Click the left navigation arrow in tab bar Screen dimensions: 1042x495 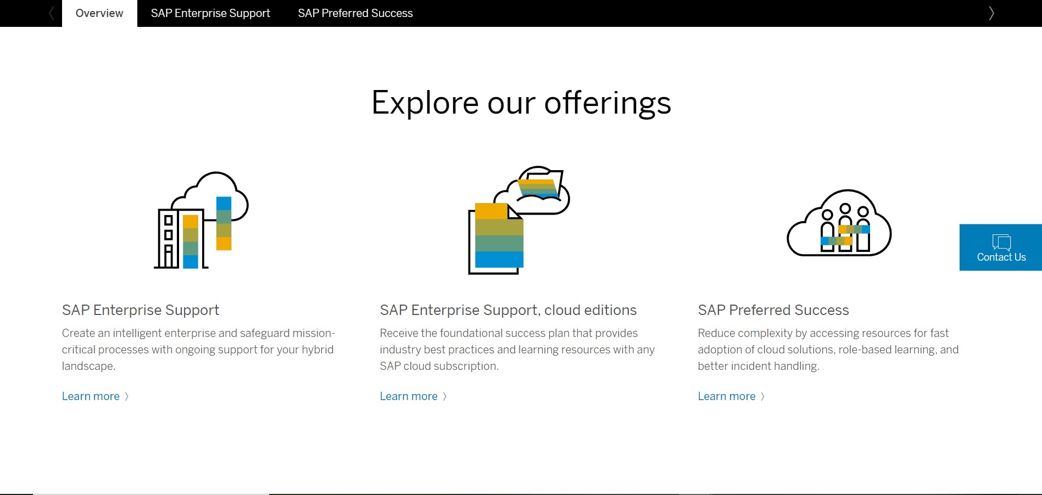coord(52,13)
